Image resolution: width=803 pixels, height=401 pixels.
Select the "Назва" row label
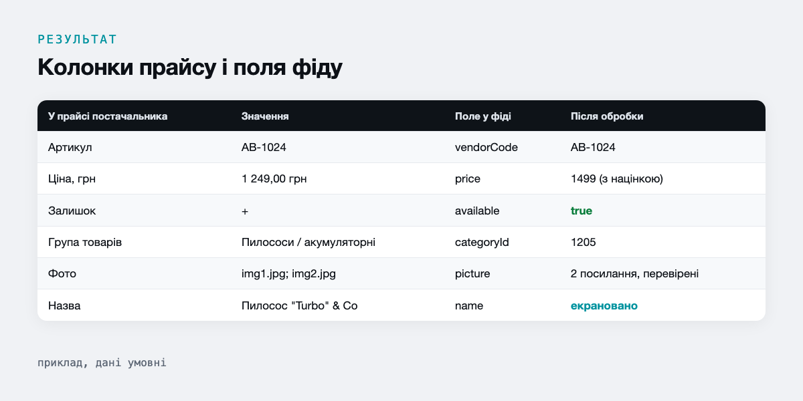click(66, 305)
